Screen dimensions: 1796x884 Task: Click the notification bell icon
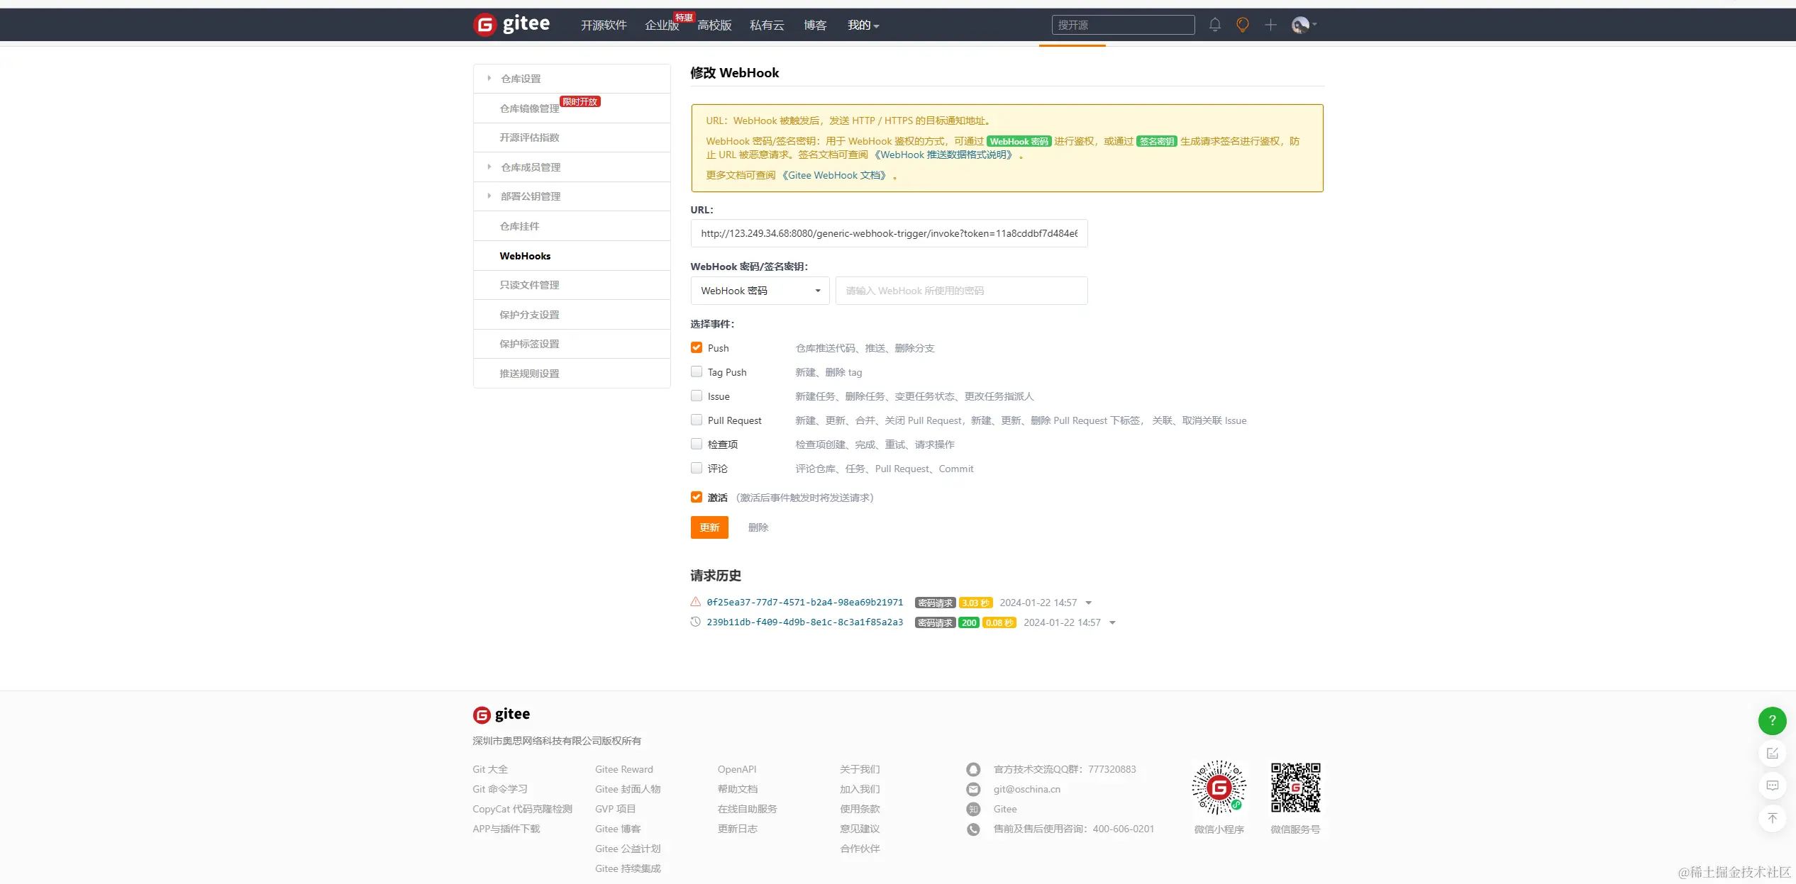click(1214, 25)
